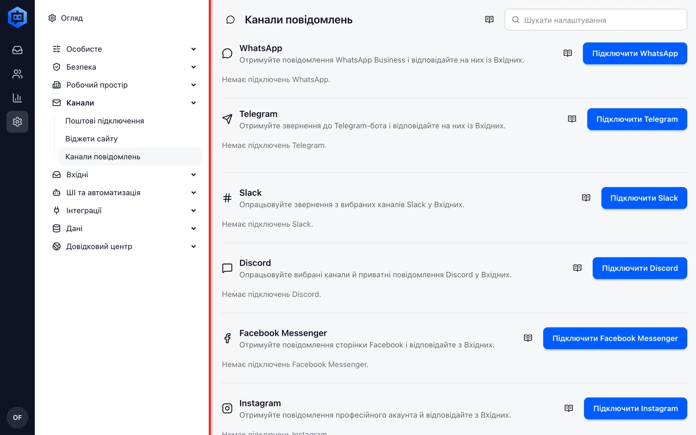
Task: Click text Немає підключень Telegram.
Action: point(274,145)
